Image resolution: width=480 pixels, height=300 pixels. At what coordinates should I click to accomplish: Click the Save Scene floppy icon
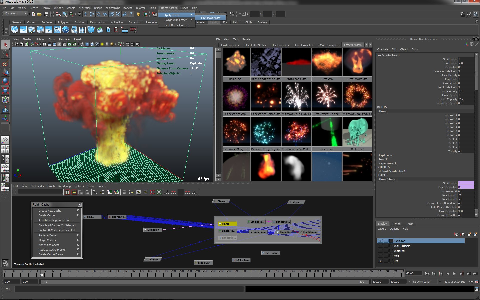pyautogui.click(x=46, y=14)
